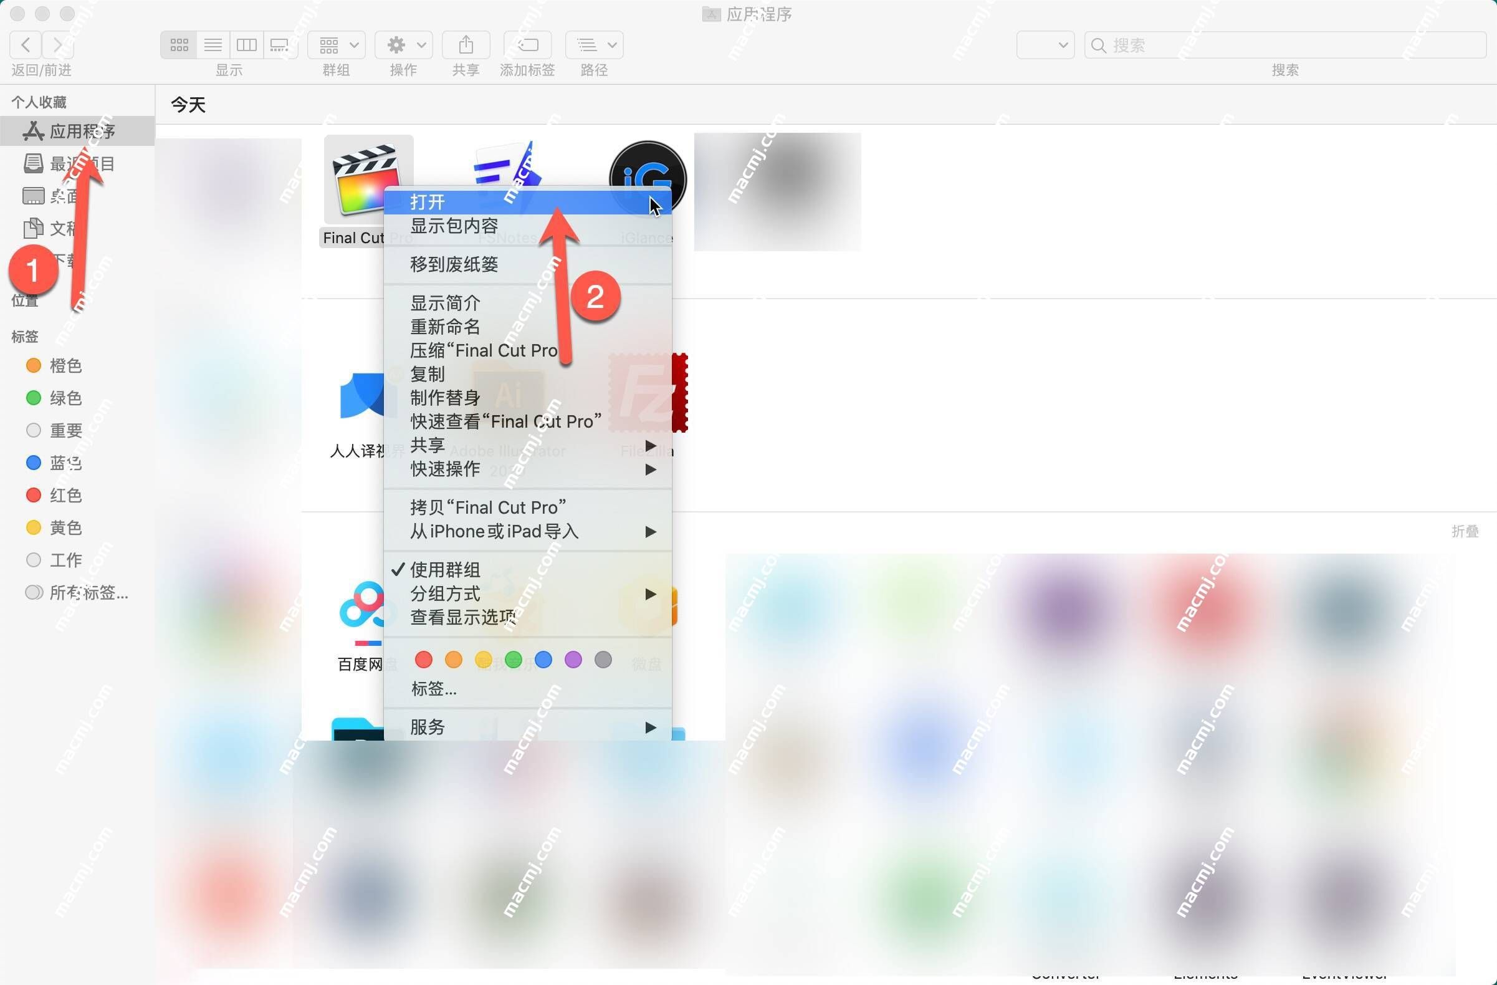This screenshot has width=1497, height=985.
Task: Expand the 服务 submenu
Action: [x=528, y=727]
